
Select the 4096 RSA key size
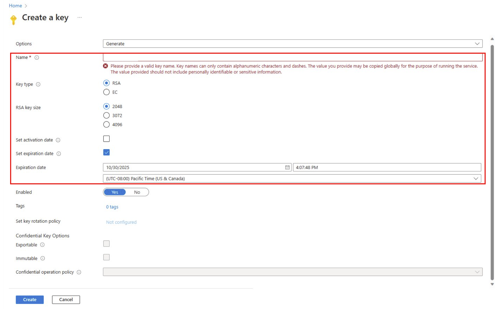point(106,124)
